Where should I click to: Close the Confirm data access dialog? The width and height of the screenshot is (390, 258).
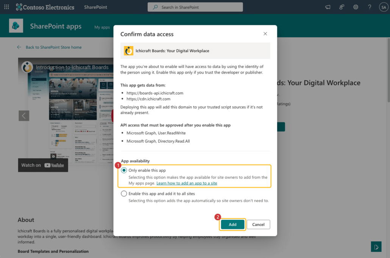click(x=265, y=34)
